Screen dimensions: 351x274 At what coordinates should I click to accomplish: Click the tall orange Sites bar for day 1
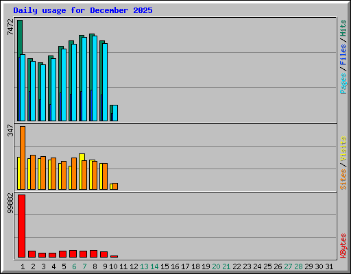coord(23,158)
